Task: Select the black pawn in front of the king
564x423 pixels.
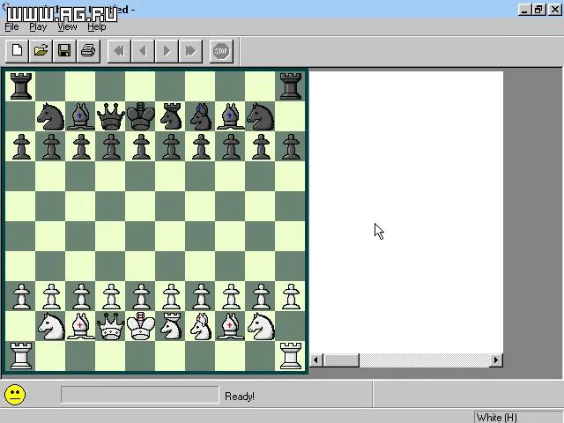Action: (x=141, y=146)
